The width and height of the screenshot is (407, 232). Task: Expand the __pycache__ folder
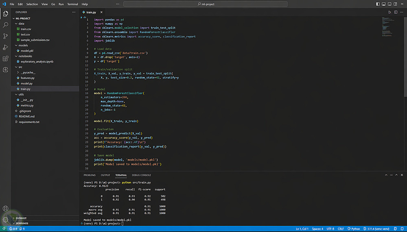28,73
